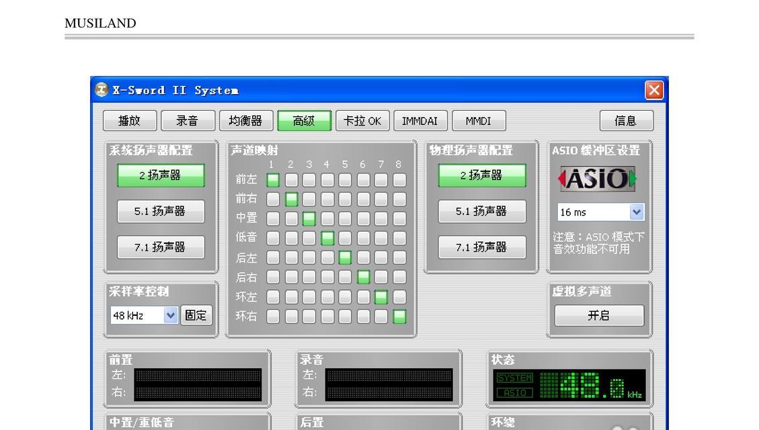The height and width of the screenshot is (430, 759).
Task: Click 开启 to enable 虚拟多声道
Action: tap(599, 315)
